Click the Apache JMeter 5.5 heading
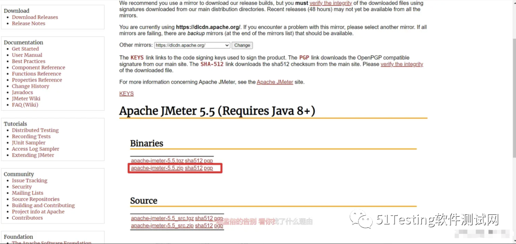This screenshot has width=516, height=244. tap(217, 111)
